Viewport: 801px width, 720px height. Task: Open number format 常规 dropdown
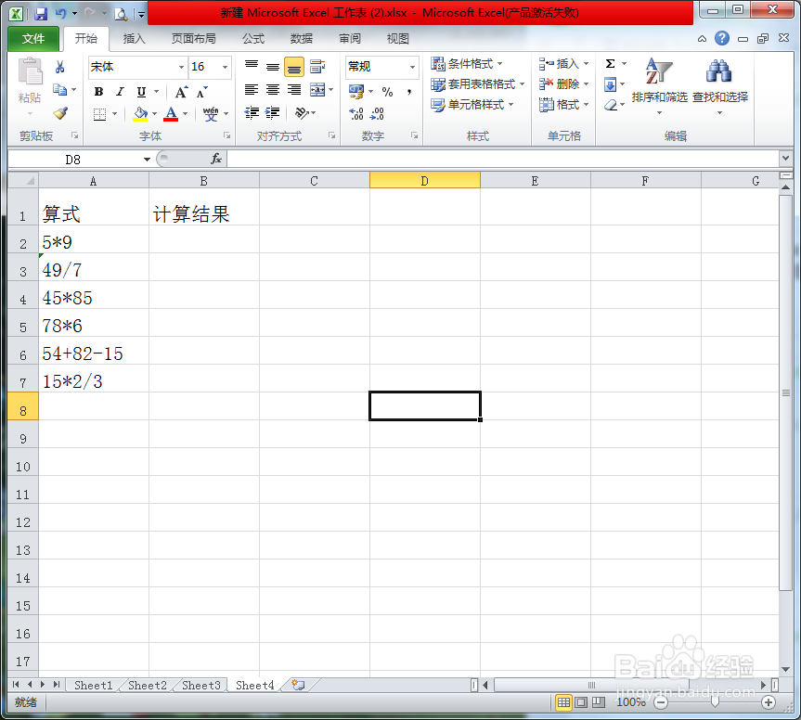[412, 67]
